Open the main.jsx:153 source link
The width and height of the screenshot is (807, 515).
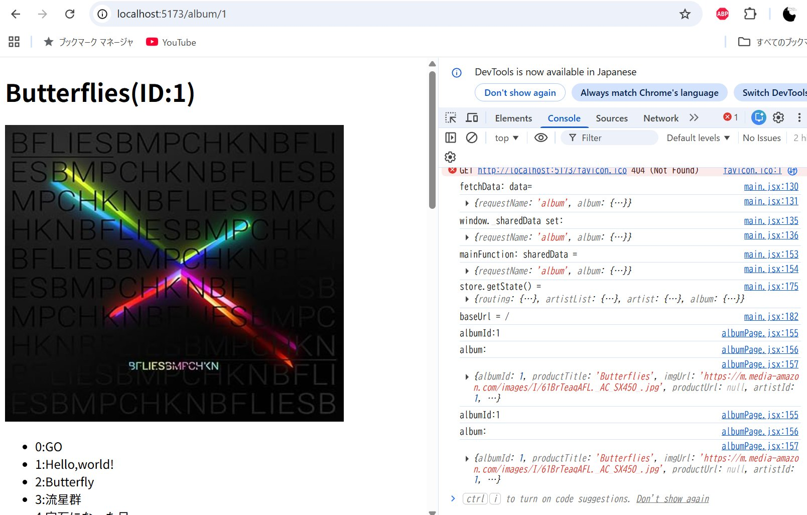pos(771,254)
